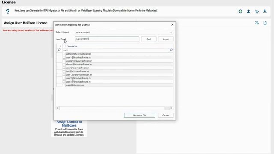Select the yogesh@shovivsoftware.in row text
This screenshot has height=154, width=274.
[x=79, y=61]
